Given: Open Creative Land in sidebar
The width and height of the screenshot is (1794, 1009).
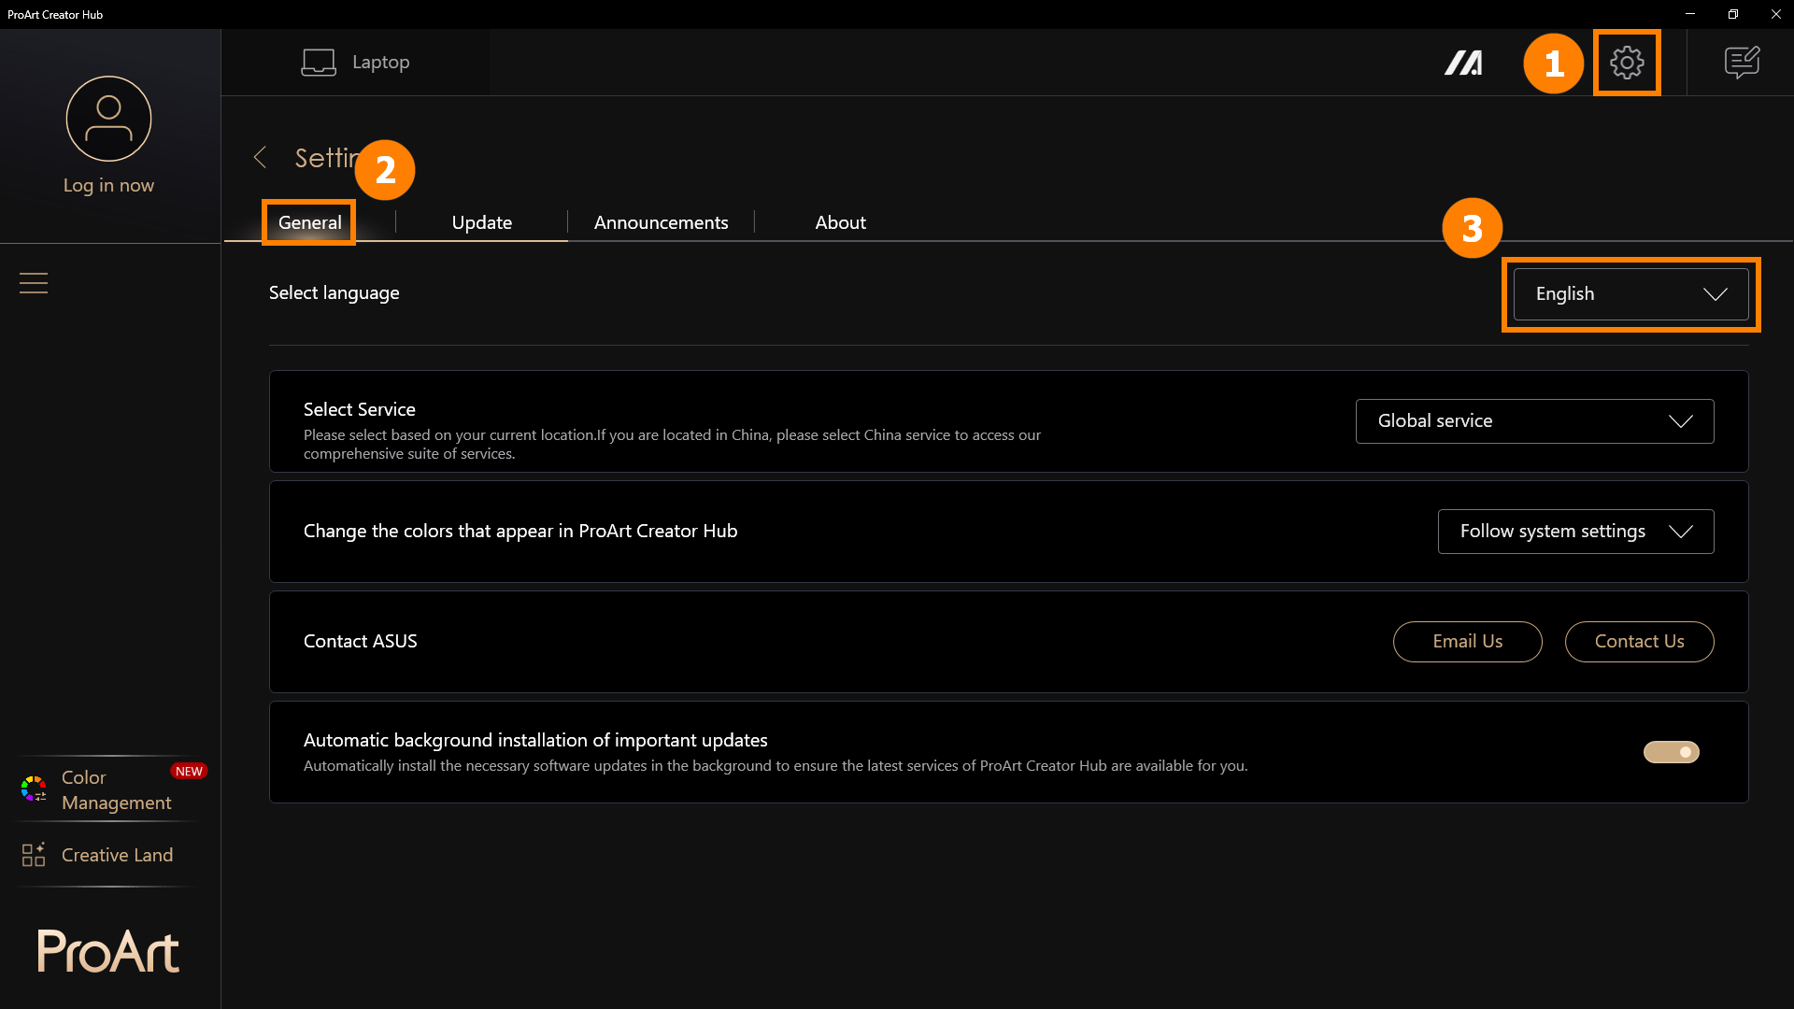Looking at the screenshot, I should (x=108, y=855).
